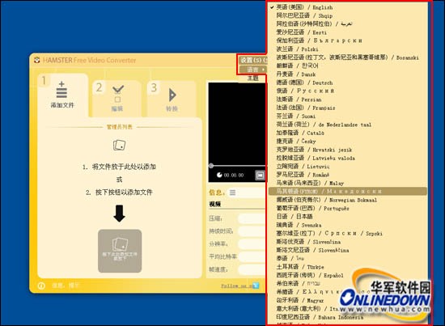Click the 压缩 value field
The height and width of the screenshot is (326, 445).
tap(252, 218)
